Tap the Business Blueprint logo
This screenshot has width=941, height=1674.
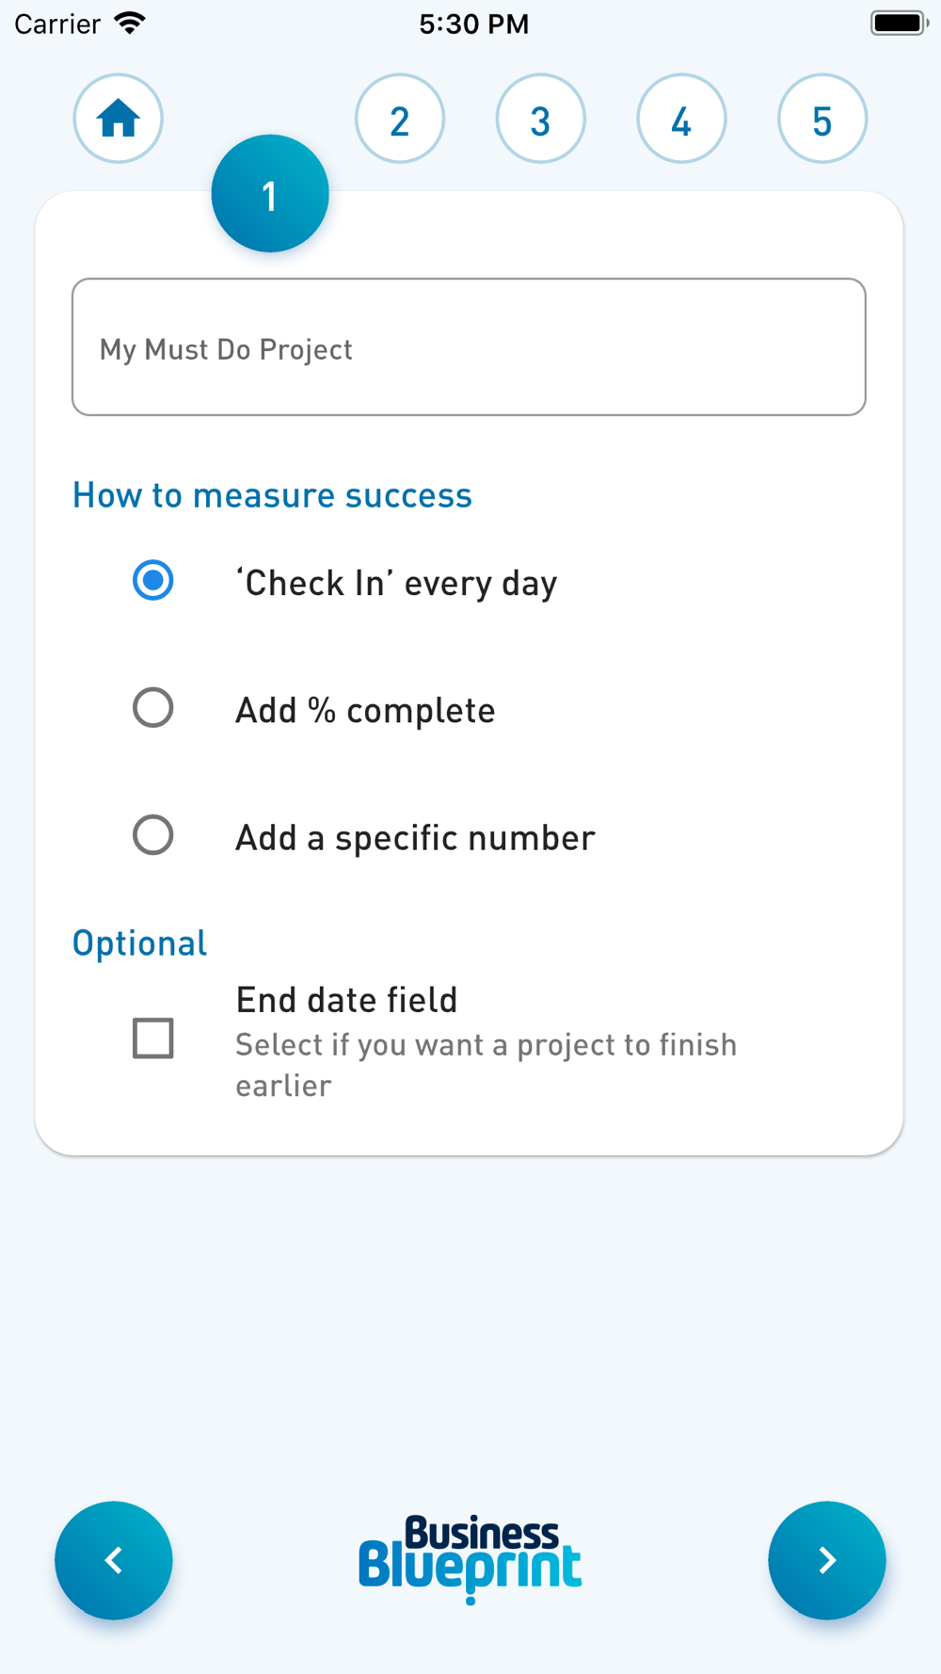coord(470,1558)
